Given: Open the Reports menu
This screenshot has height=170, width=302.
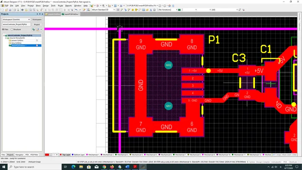Looking at the screenshot, I should click(68, 6).
